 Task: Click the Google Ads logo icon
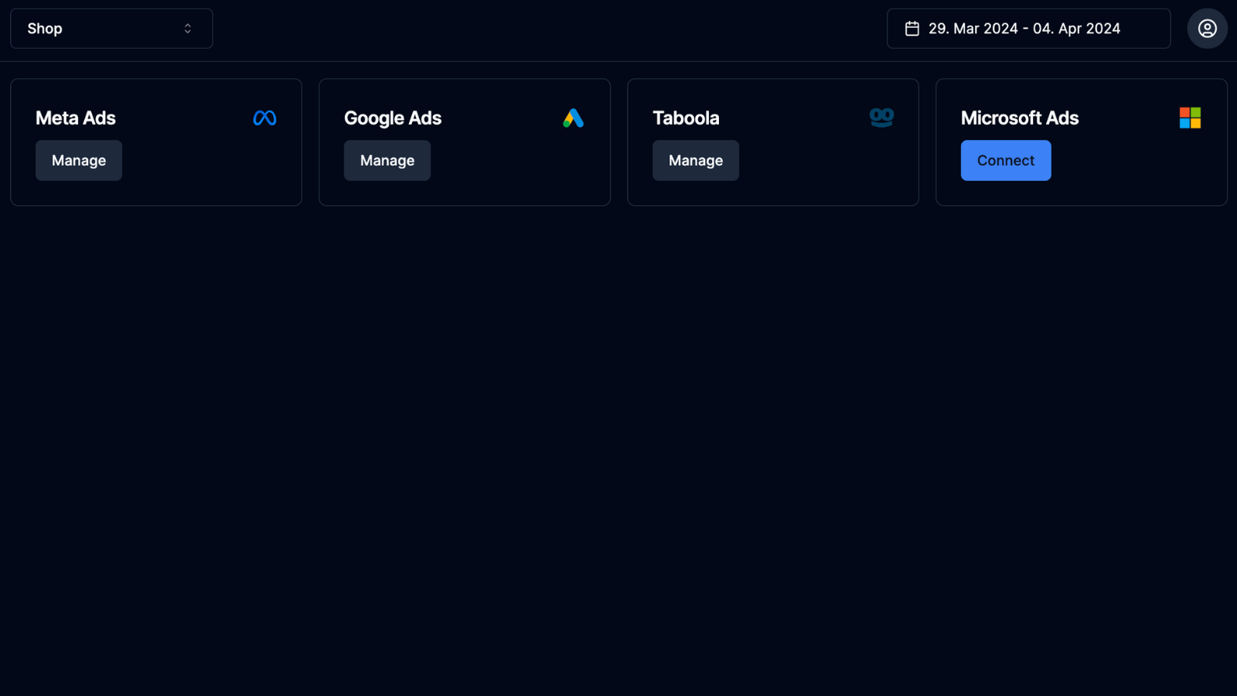(573, 118)
